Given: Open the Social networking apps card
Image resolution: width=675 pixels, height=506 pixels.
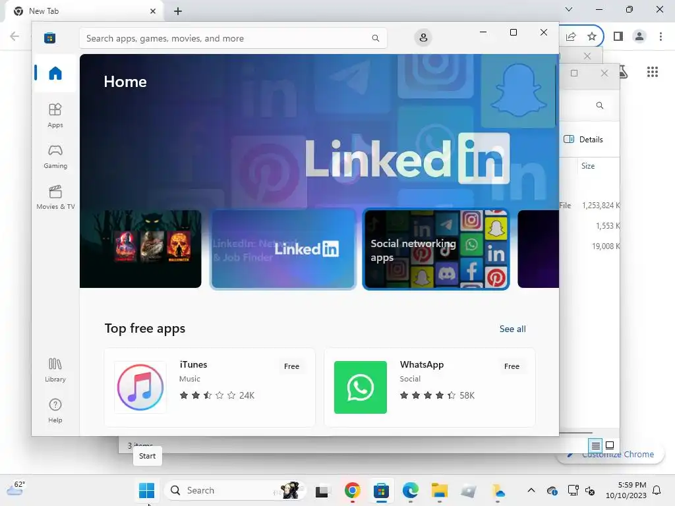Looking at the screenshot, I should [x=436, y=248].
